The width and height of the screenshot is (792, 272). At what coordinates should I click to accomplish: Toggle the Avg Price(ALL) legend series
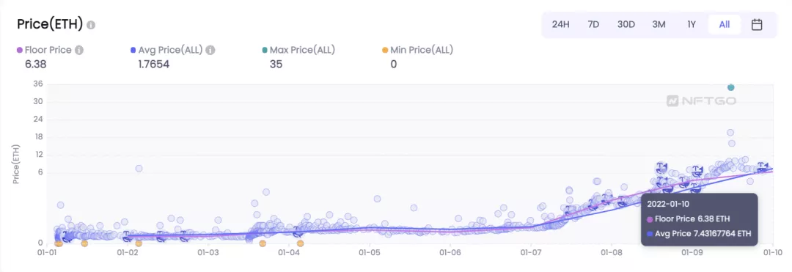166,50
